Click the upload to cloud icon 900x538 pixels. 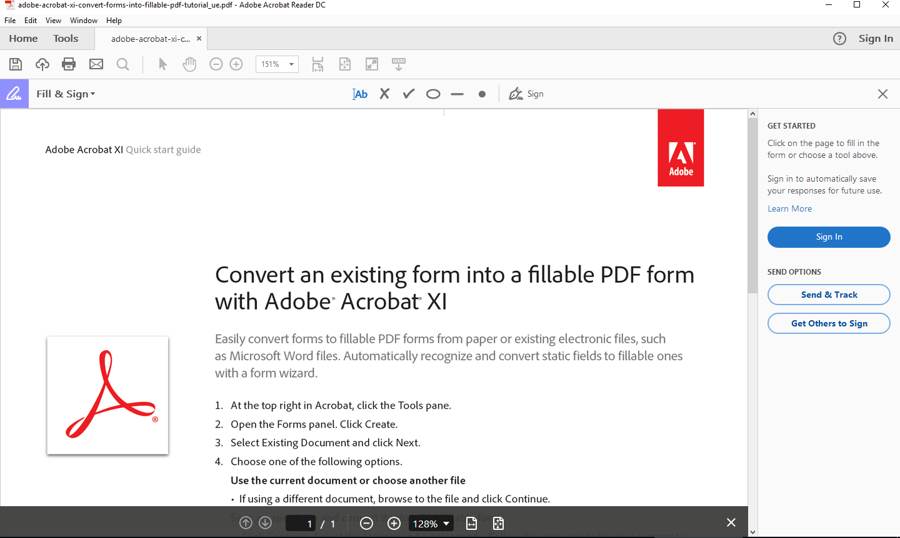42,64
